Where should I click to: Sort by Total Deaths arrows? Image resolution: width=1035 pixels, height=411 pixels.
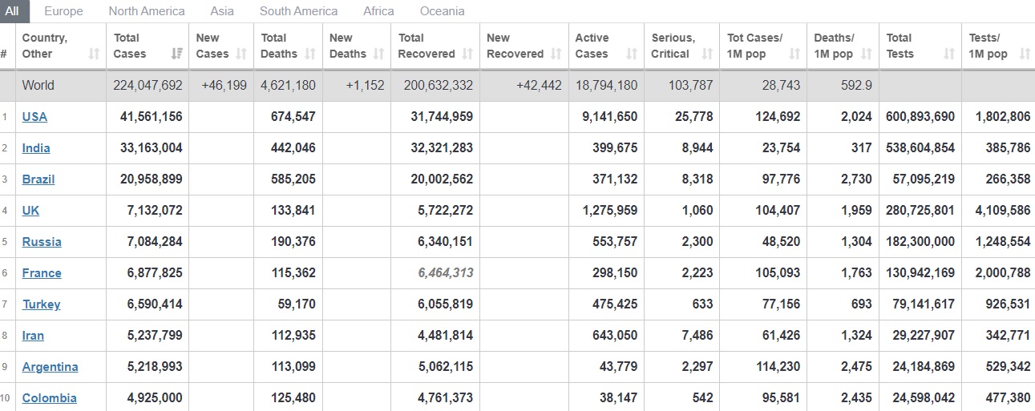[310, 54]
